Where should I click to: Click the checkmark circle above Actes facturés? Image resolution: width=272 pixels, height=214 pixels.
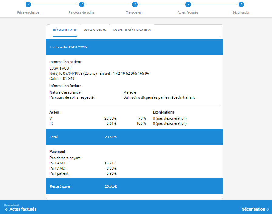[x=188, y=5]
